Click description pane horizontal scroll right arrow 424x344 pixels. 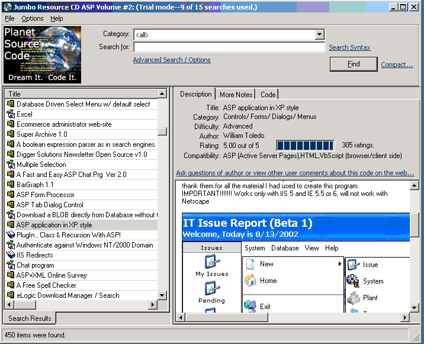[405, 317]
